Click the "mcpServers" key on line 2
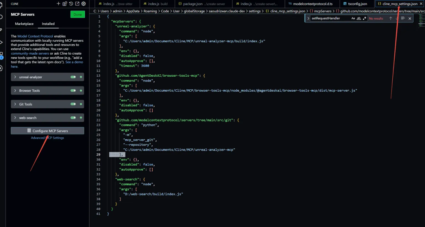 pyautogui.click(x=122, y=21)
